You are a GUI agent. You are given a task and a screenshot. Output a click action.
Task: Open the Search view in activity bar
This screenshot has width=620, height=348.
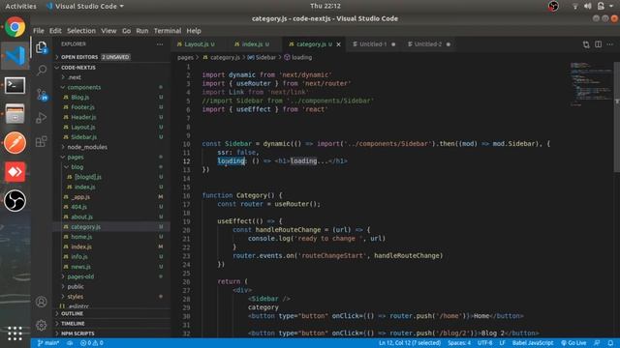coord(41,71)
